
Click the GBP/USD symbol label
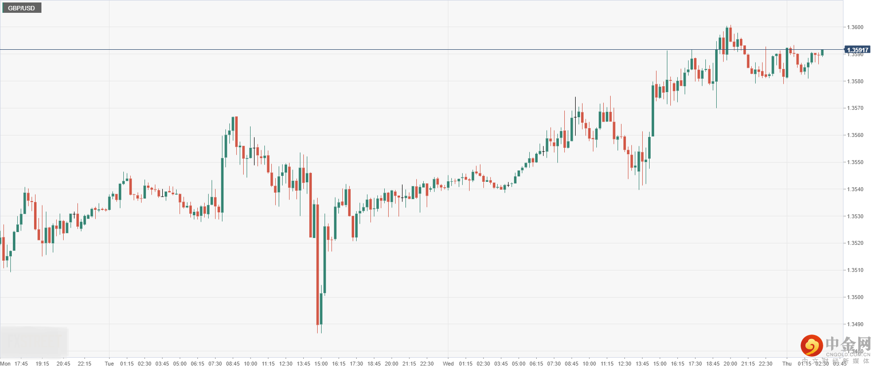pos(21,8)
